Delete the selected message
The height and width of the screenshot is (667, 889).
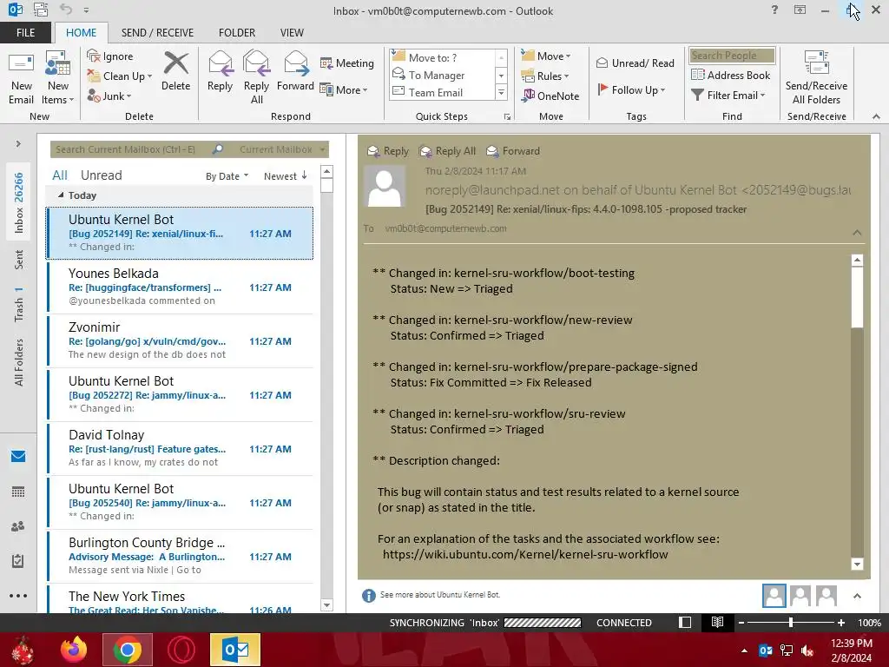[175, 72]
